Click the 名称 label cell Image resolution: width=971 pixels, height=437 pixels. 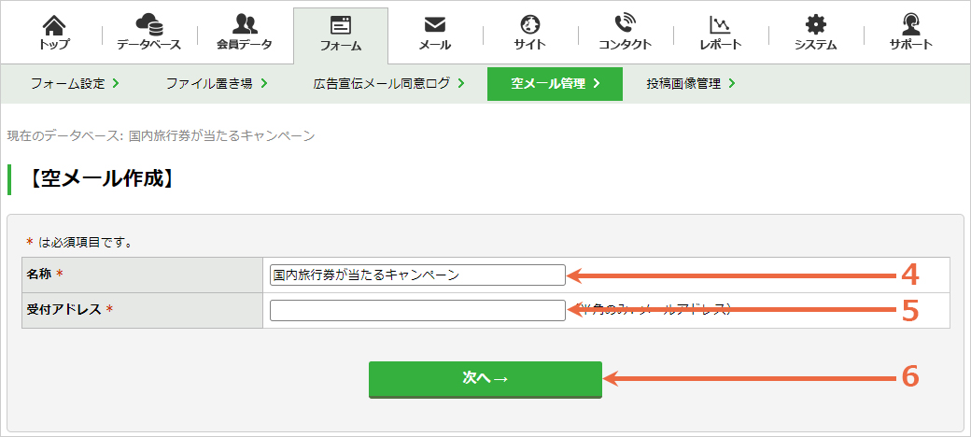(143, 275)
